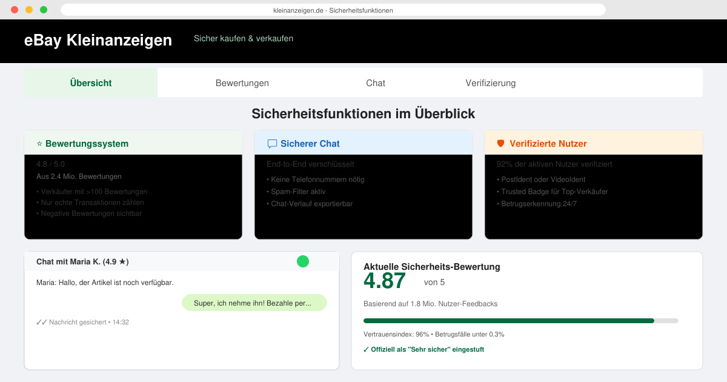Click the von 5 label
The height and width of the screenshot is (382, 727).
coord(434,283)
